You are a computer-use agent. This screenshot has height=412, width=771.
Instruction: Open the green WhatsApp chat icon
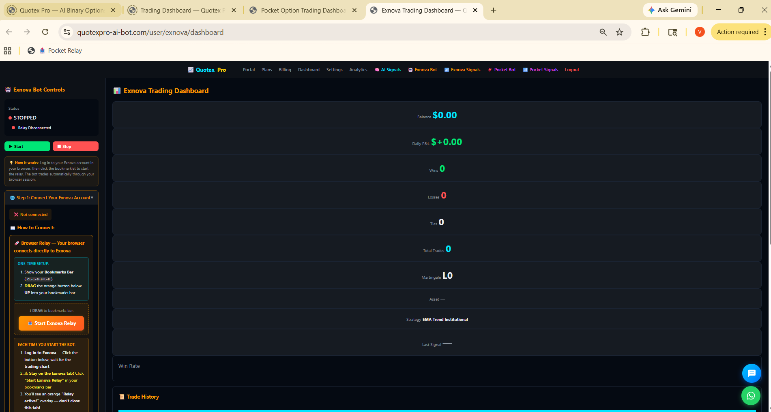click(x=751, y=396)
